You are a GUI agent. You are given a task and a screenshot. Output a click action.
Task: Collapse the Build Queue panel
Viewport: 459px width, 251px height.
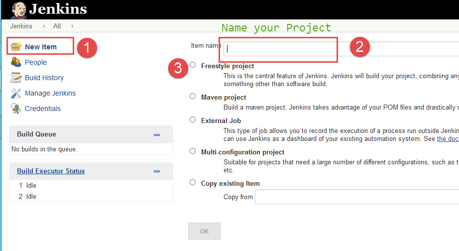(157, 134)
